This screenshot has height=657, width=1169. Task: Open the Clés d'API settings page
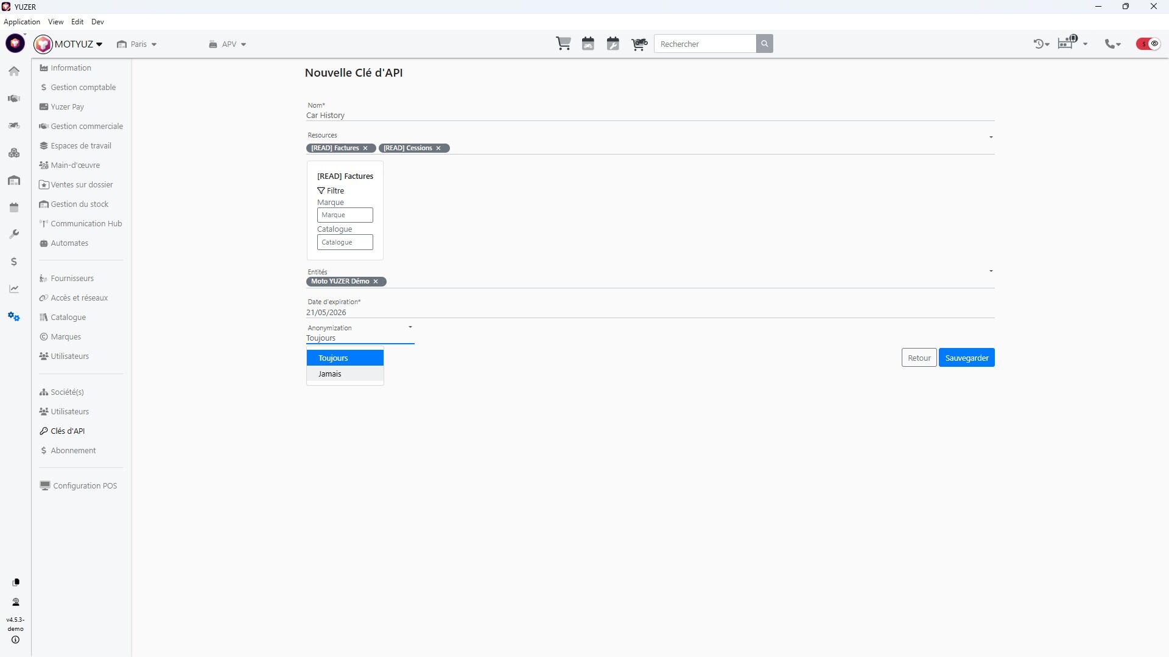[68, 431]
